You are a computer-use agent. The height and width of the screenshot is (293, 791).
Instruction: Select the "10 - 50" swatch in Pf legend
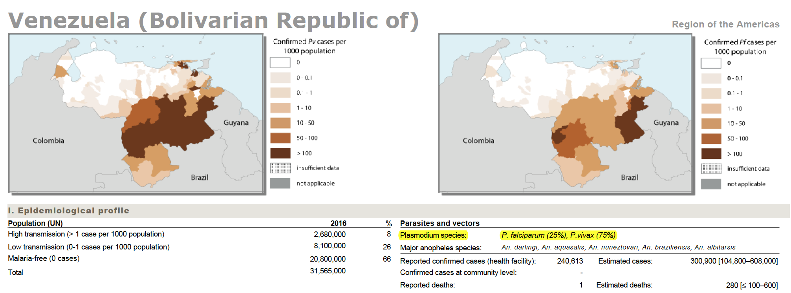pos(711,124)
